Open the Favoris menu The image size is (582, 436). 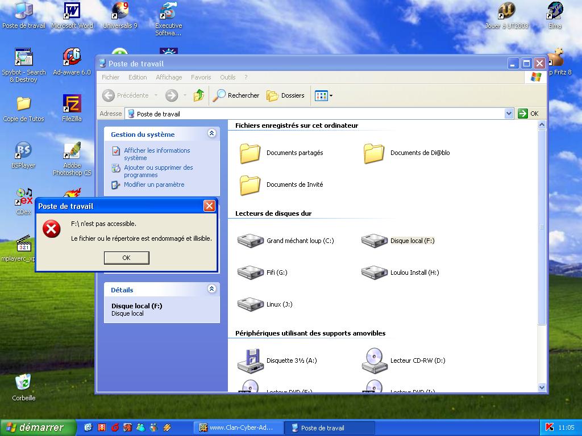point(201,77)
